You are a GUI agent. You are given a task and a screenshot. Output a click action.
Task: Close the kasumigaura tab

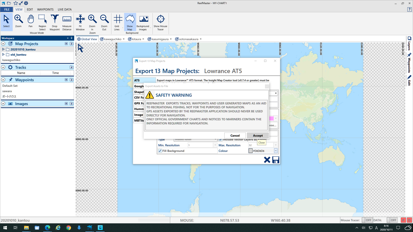(171, 39)
